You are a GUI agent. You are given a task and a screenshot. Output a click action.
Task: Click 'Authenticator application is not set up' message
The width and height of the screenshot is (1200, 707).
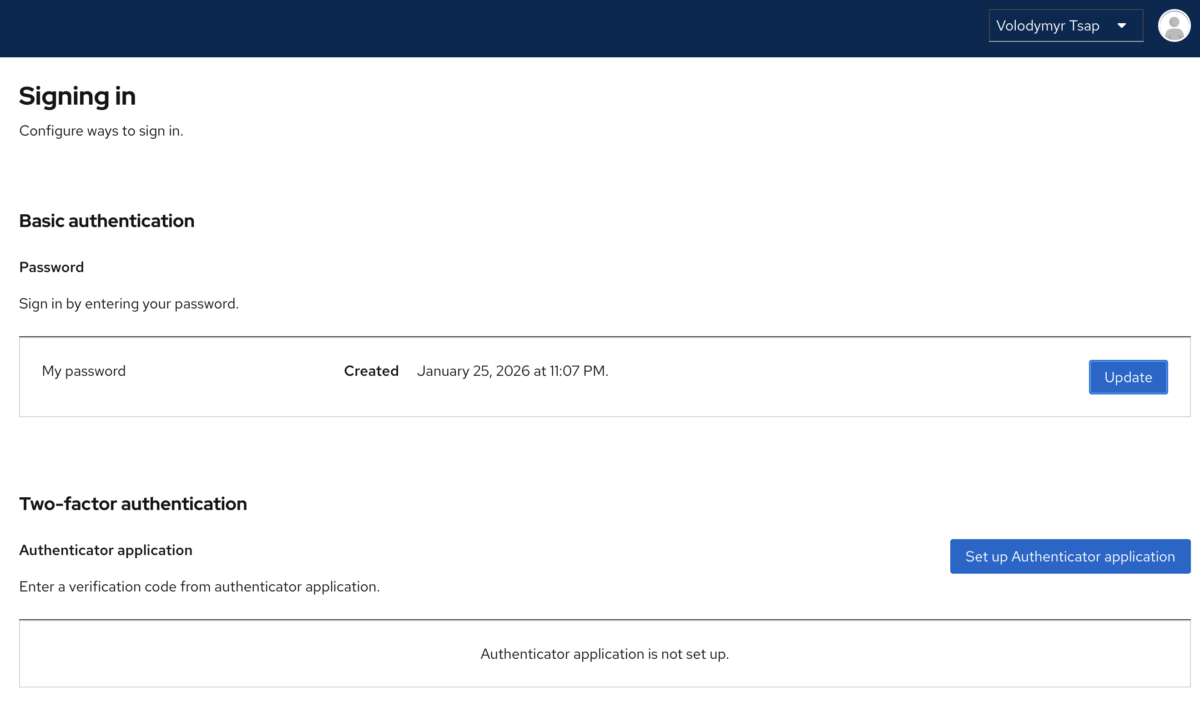(604, 654)
